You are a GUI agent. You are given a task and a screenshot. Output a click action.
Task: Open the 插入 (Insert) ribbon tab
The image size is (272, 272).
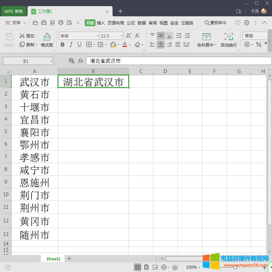pos(101,23)
